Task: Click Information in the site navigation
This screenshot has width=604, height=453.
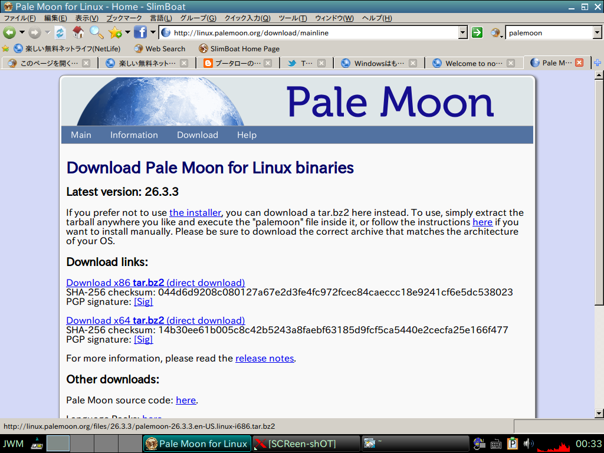Action: [134, 135]
